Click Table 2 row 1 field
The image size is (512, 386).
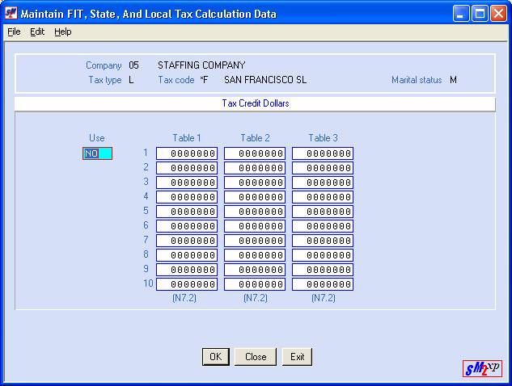click(255, 153)
